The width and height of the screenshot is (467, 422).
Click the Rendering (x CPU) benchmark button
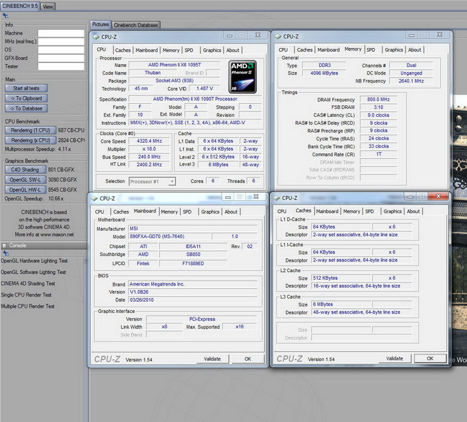coord(30,140)
